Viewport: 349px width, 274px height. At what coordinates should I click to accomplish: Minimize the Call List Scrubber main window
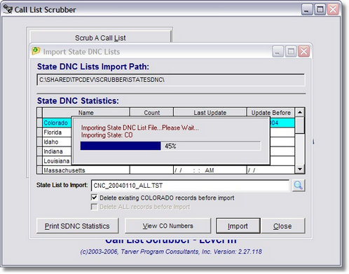pyautogui.click(x=307, y=10)
